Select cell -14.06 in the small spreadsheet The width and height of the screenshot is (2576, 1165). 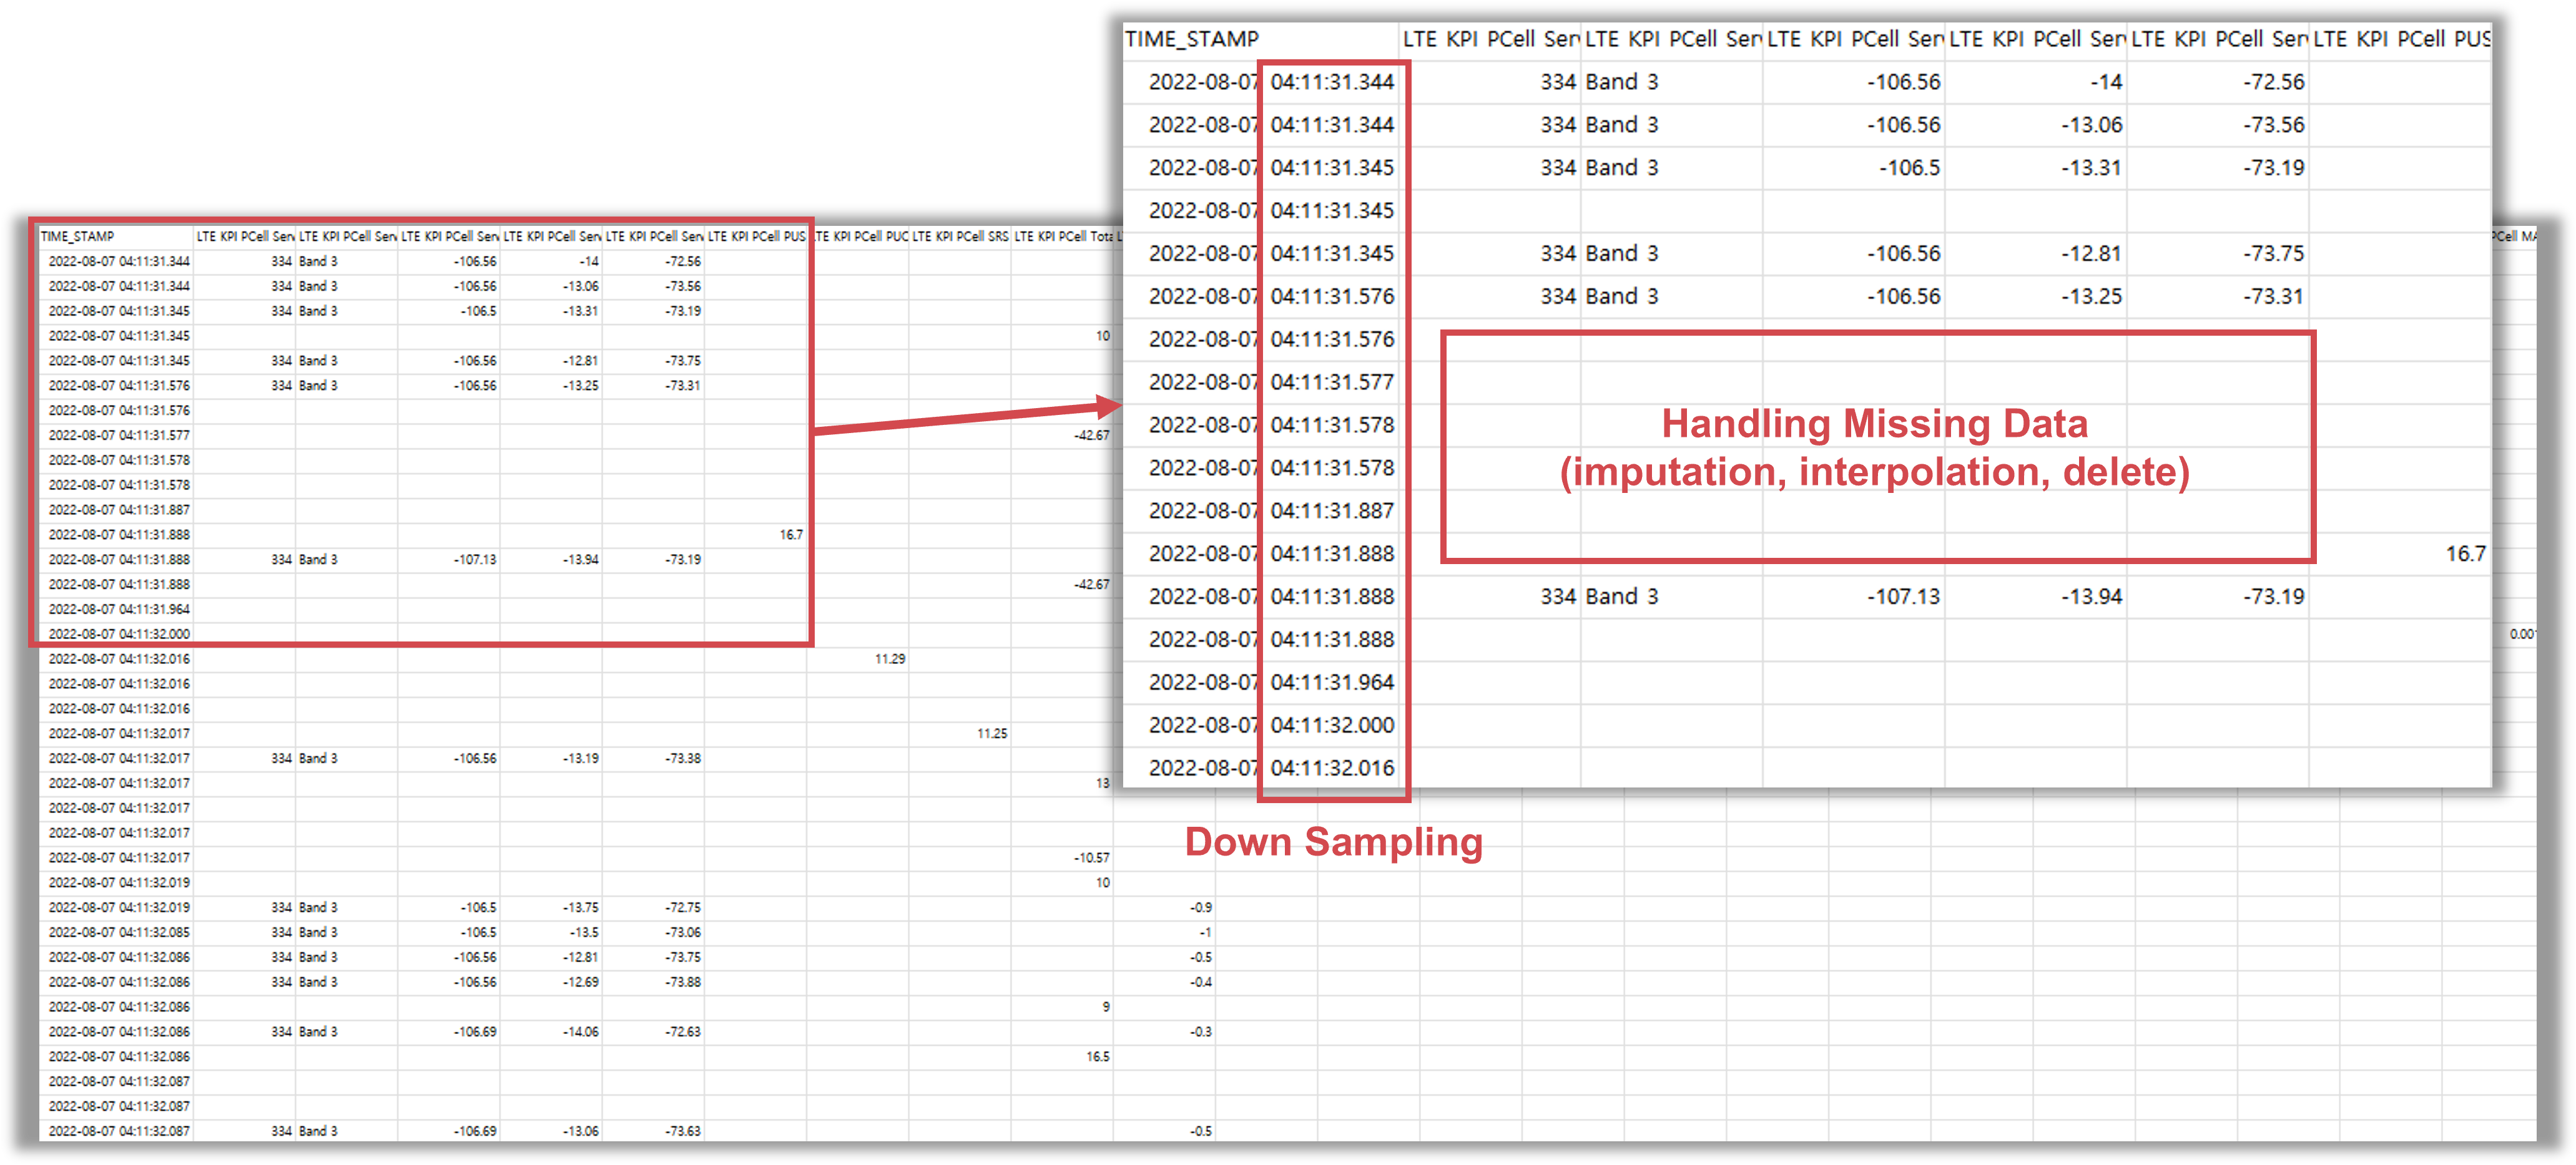pyautogui.click(x=580, y=1032)
